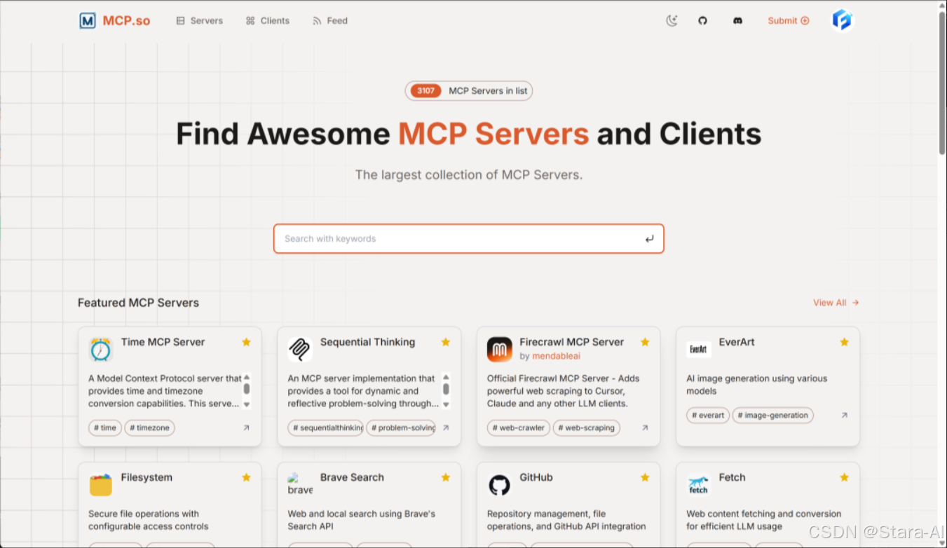
Task: Open external arrow on Firecrawl card
Action: click(645, 427)
